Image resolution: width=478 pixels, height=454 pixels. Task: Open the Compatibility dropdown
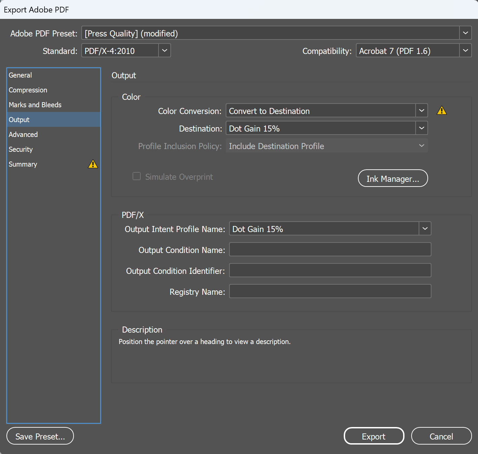coord(465,51)
